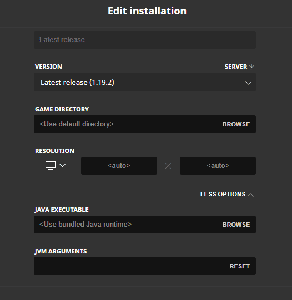Click the resolution width auto field

119,166
